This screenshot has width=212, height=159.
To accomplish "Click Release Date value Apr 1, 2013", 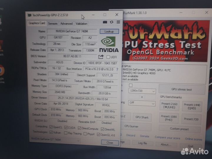I will 57,50.
